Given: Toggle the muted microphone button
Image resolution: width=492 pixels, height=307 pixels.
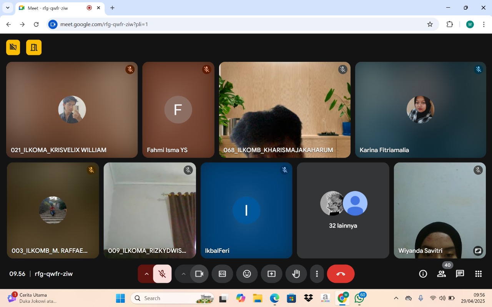Looking at the screenshot, I should click(162, 274).
